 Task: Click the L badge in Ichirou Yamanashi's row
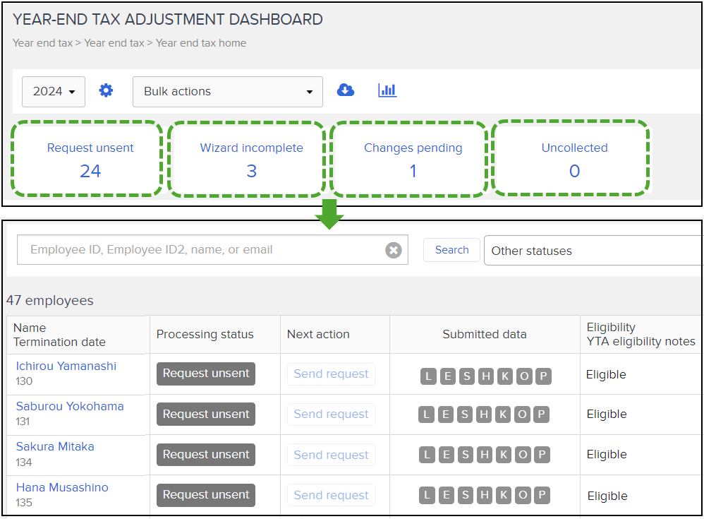click(x=428, y=376)
